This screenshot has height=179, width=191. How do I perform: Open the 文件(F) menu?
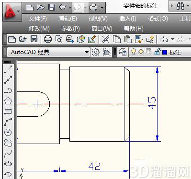click(x=38, y=19)
